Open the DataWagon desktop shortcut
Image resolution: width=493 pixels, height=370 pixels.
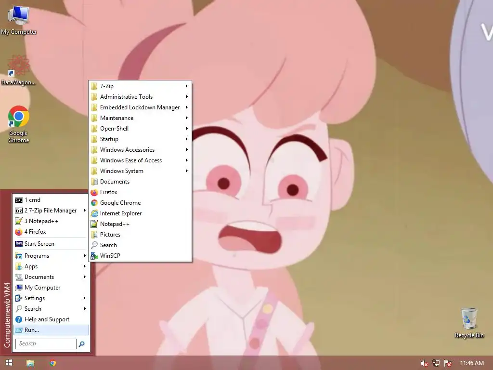pos(18,70)
